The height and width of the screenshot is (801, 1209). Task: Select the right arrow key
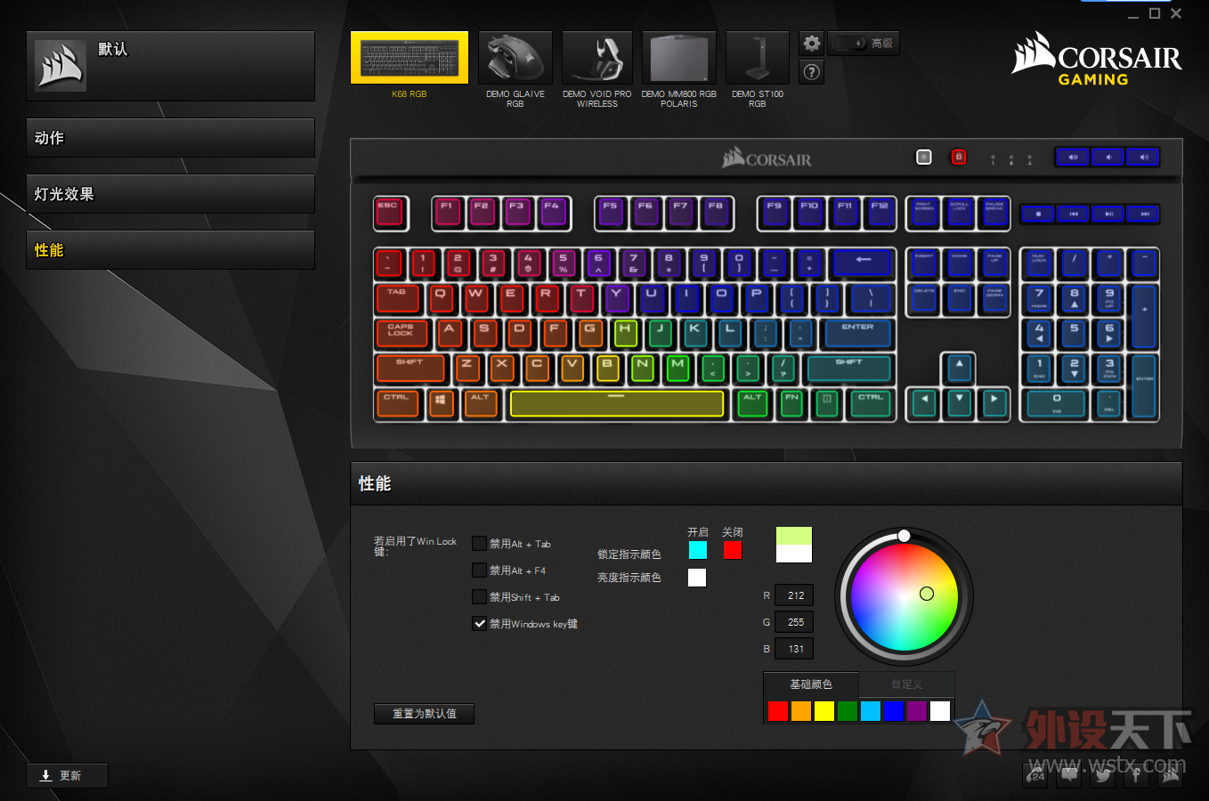(x=994, y=403)
